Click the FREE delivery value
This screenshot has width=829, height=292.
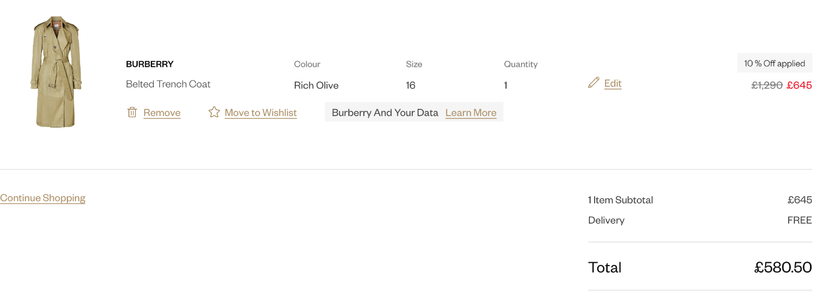[x=800, y=220]
